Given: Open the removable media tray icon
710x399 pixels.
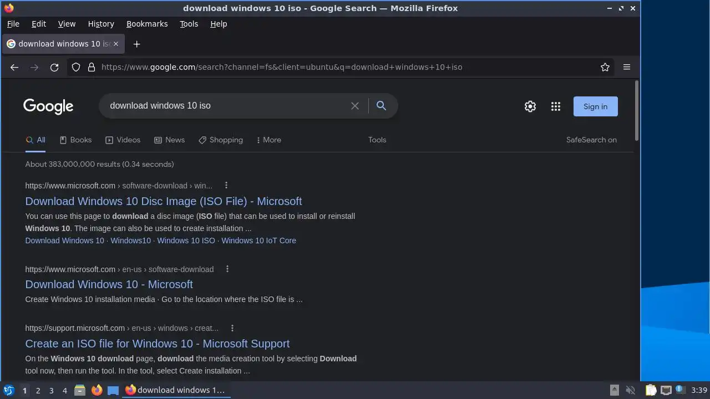Looking at the screenshot, I should [615, 390].
